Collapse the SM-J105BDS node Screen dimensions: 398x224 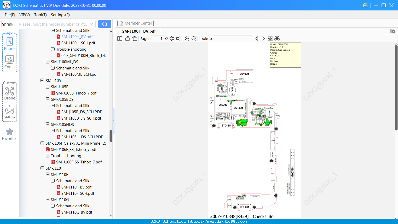pos(48,99)
